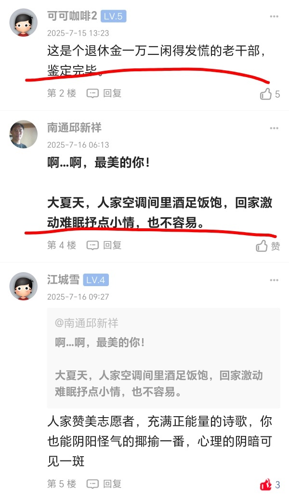Click username 南通邱新祥
289x500 pixels.
(x=74, y=128)
